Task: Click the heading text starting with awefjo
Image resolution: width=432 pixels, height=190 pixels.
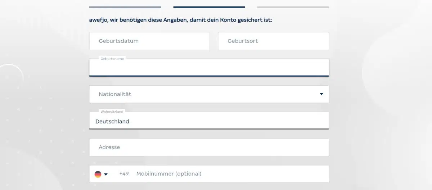Action: point(181,20)
